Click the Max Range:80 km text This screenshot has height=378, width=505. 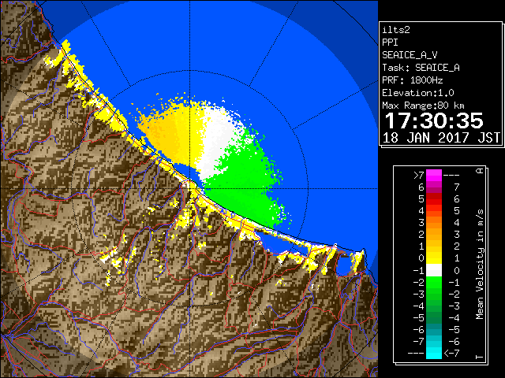(x=423, y=106)
